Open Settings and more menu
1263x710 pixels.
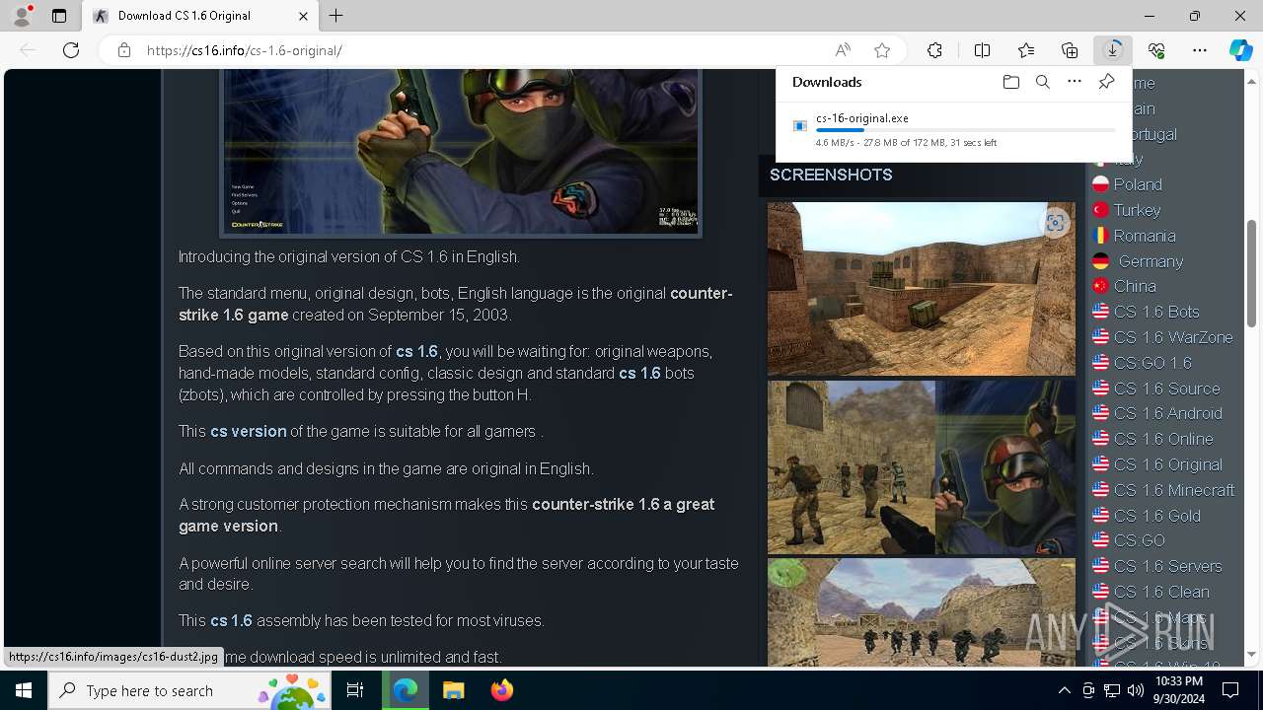click(1200, 50)
